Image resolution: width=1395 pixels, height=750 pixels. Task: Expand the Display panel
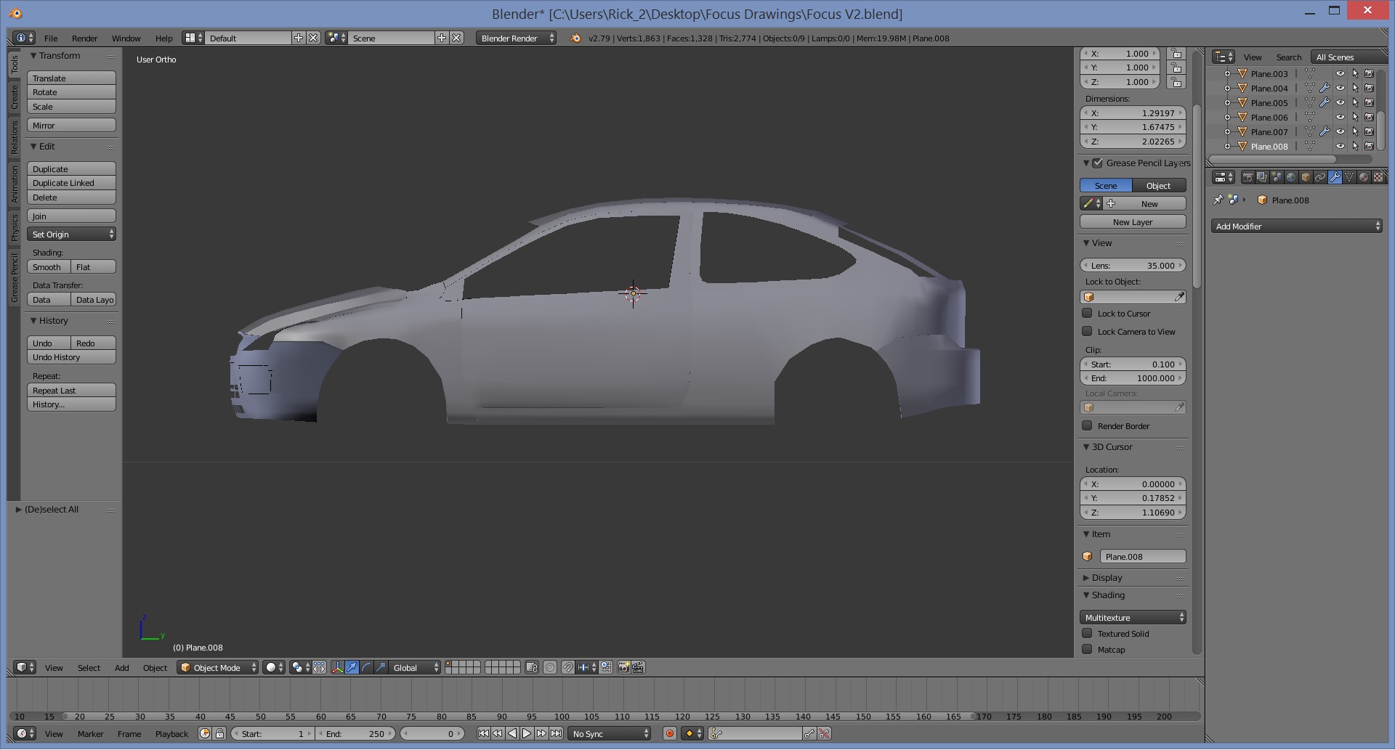coord(1107,578)
